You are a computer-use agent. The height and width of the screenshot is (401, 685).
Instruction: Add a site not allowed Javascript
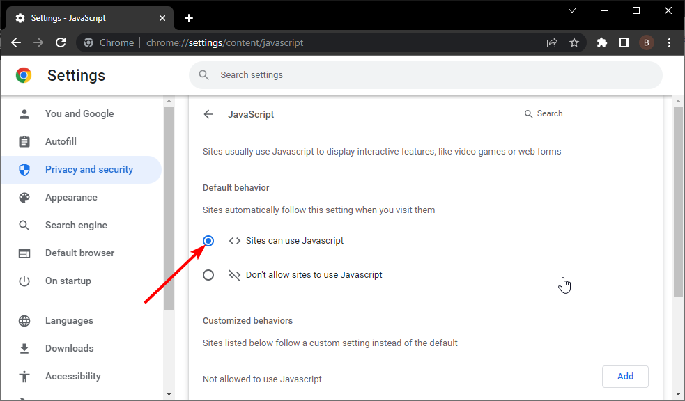tap(625, 377)
